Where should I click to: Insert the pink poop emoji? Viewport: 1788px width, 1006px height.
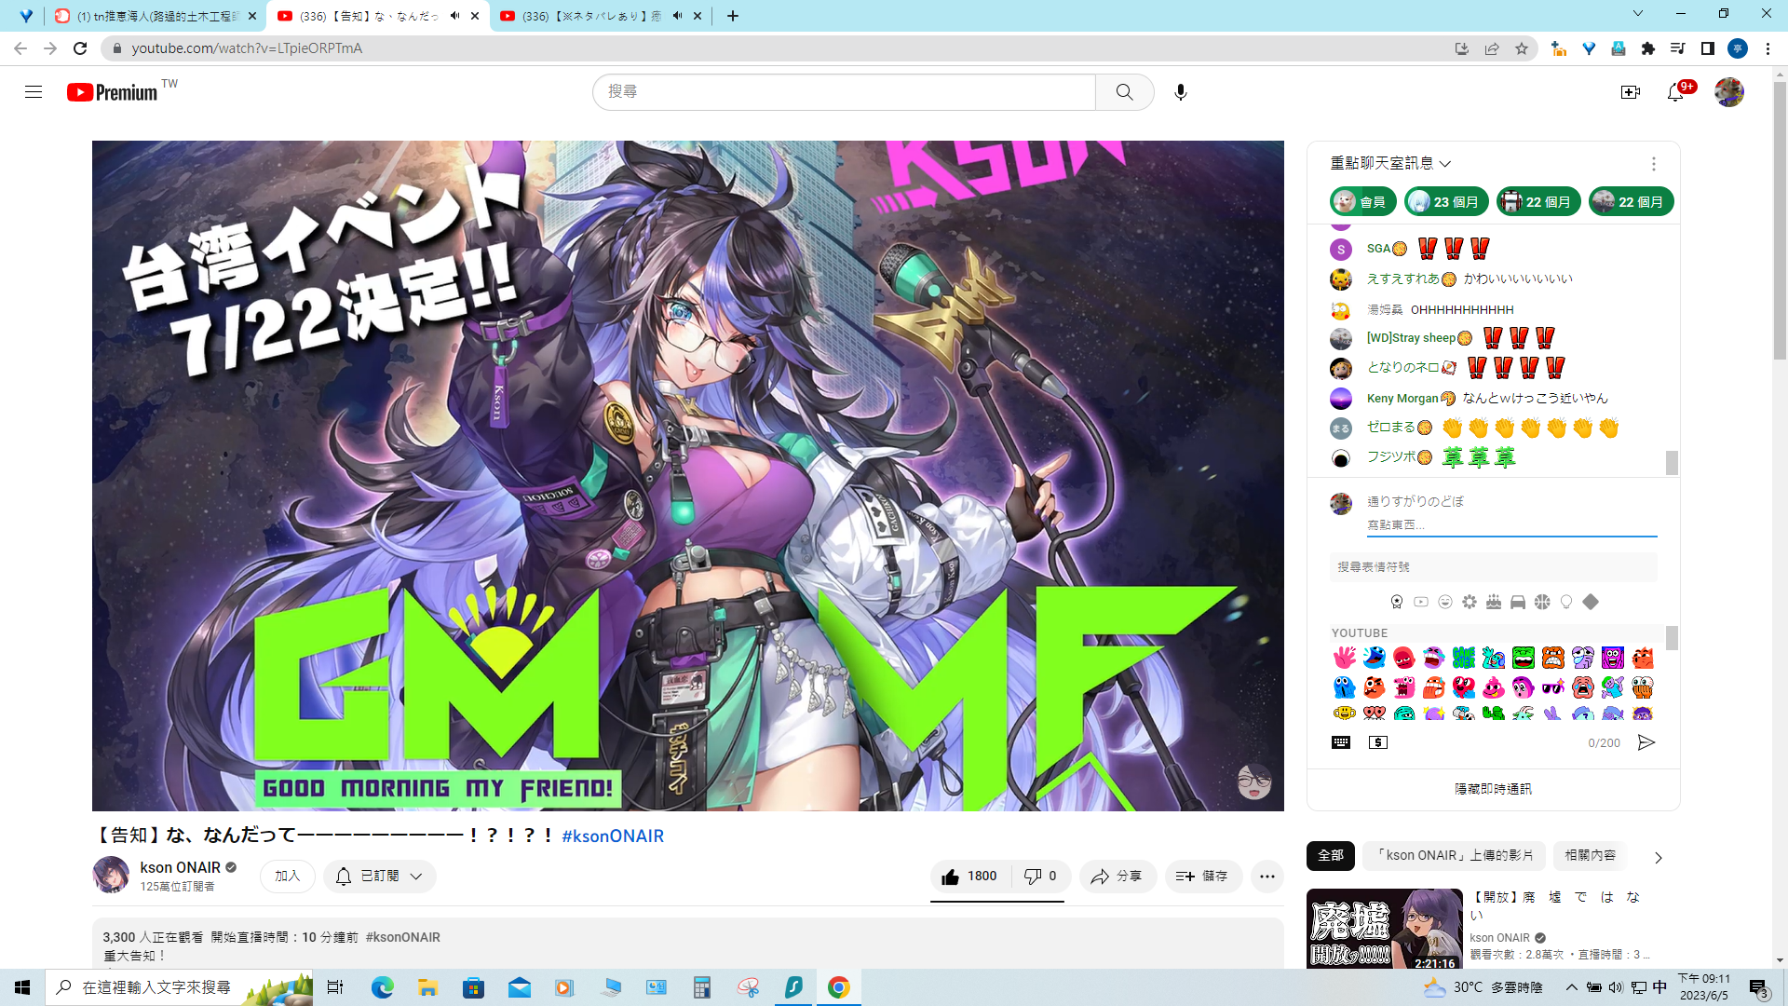pos(1494,687)
